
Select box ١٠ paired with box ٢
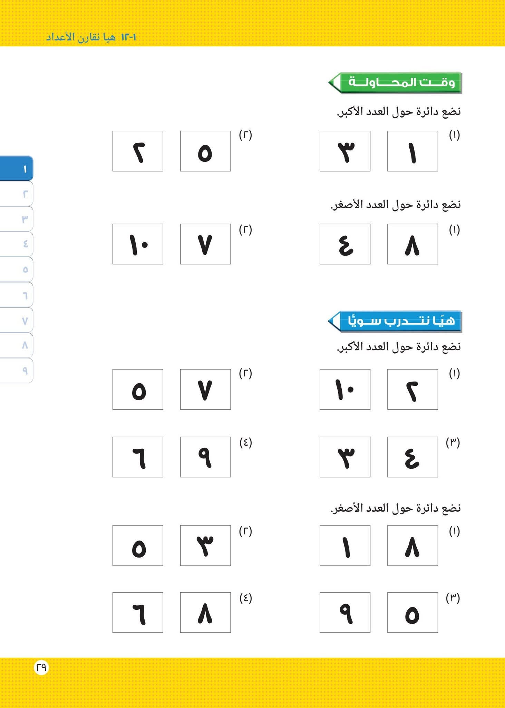pyautogui.click(x=345, y=389)
